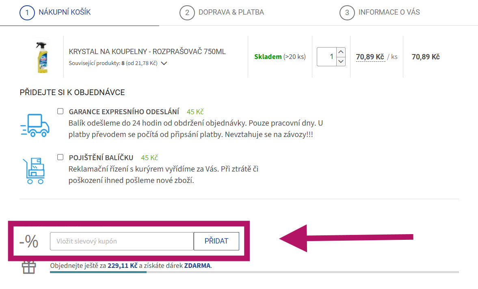Increase product quantity with up arrow
The height and width of the screenshot is (289, 478).
pyautogui.click(x=341, y=52)
